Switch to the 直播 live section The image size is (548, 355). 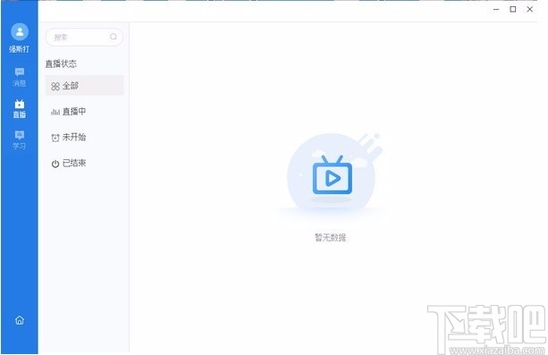20,109
